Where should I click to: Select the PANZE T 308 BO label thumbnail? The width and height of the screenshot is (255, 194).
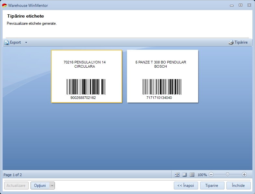[x=163, y=76]
